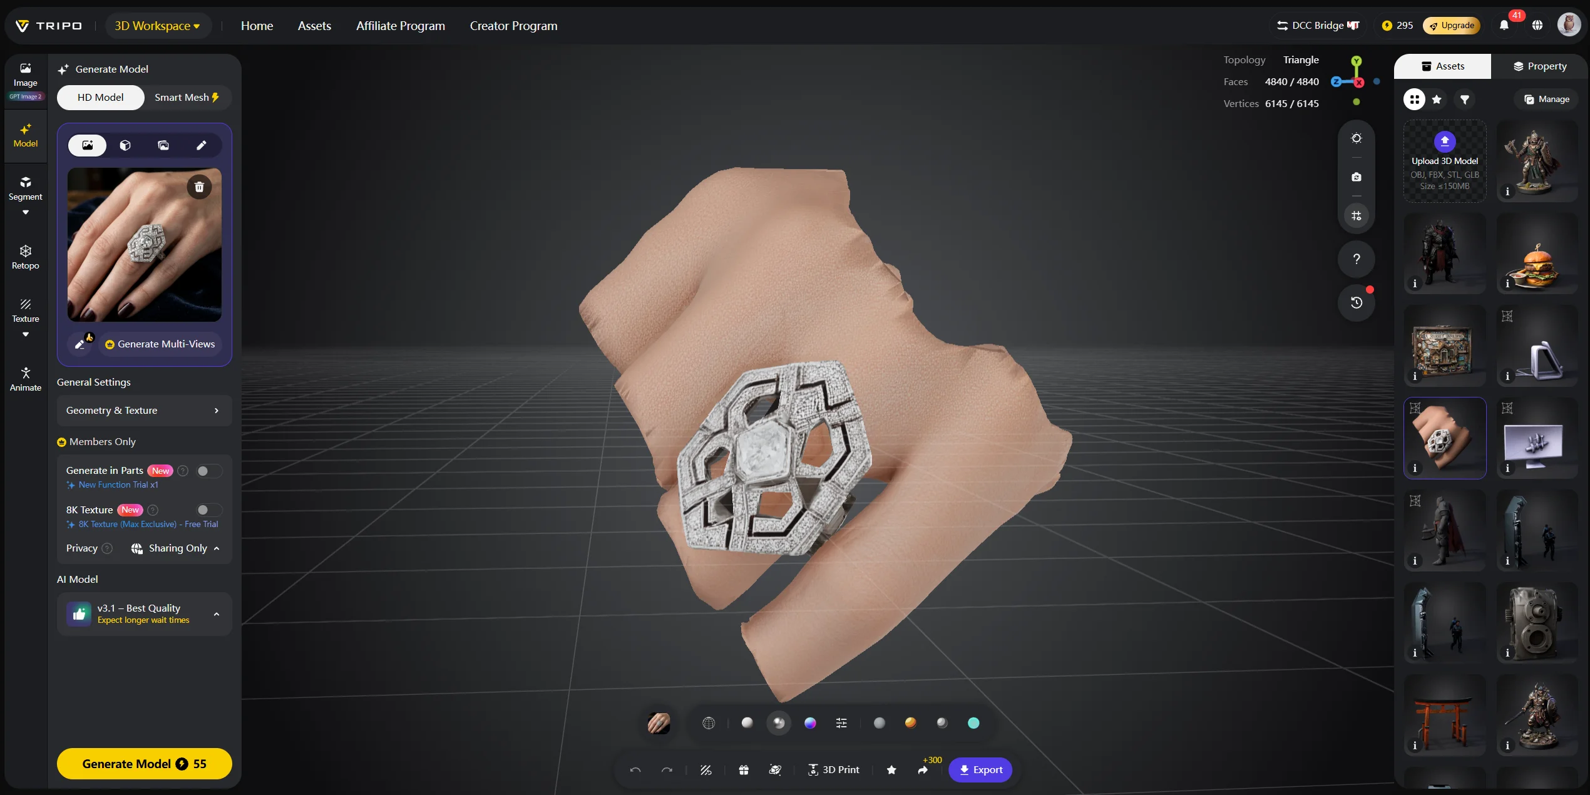Screen dimensions: 1590x795
Task: Open the language globe icon
Action: pyautogui.click(x=1537, y=25)
